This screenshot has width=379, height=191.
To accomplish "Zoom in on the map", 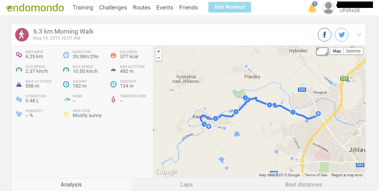I will (158, 51).
